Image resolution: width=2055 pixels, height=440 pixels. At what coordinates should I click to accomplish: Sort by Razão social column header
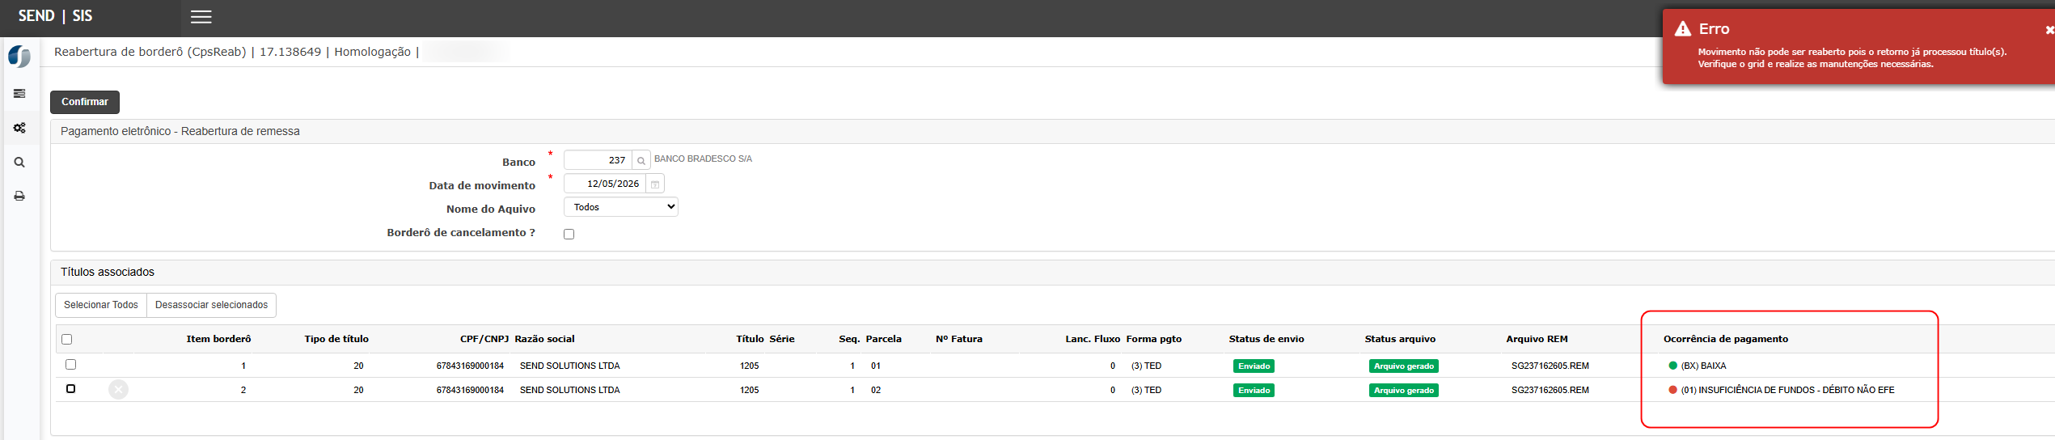point(544,339)
